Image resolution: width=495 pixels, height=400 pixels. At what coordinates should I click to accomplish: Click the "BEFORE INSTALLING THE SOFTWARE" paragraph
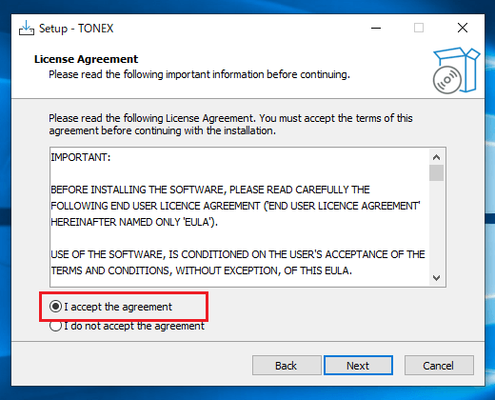235,206
